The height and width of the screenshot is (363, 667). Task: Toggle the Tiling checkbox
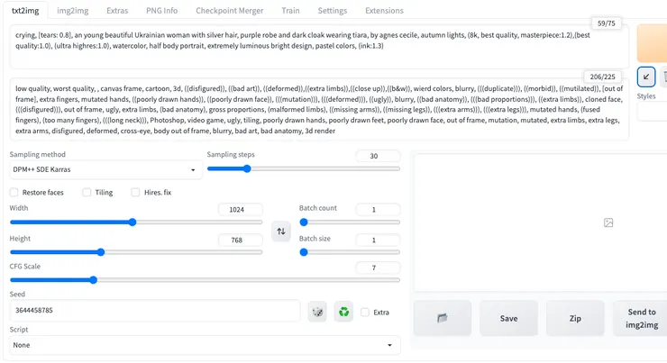[x=87, y=192]
